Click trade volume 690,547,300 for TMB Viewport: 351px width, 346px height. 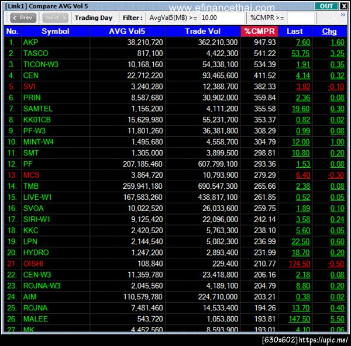pos(218,186)
